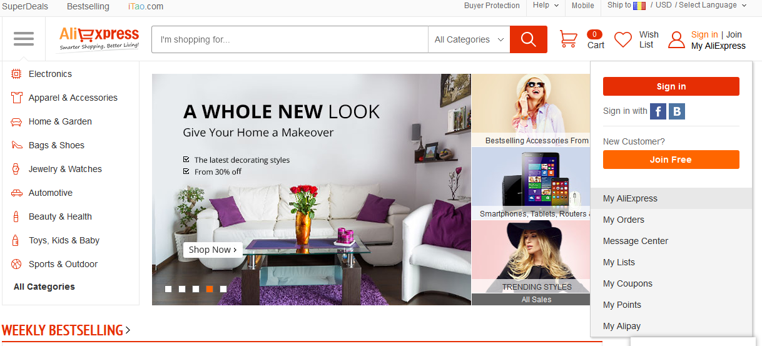
Task: Click the Cart text label
Action: (596, 45)
